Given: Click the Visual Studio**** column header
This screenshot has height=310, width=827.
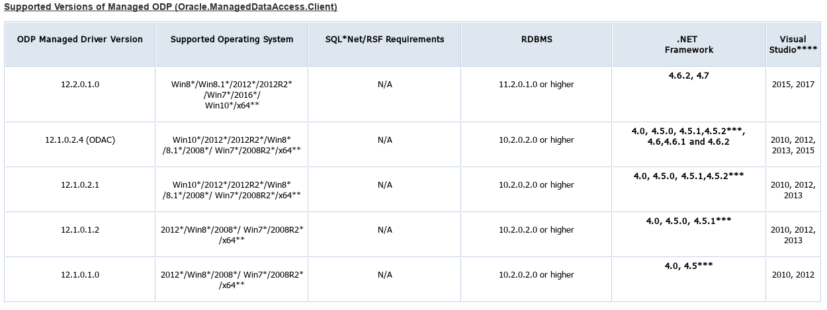Looking at the screenshot, I should click(x=793, y=44).
